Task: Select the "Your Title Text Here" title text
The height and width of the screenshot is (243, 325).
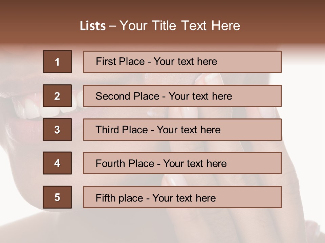Action: coord(180,26)
